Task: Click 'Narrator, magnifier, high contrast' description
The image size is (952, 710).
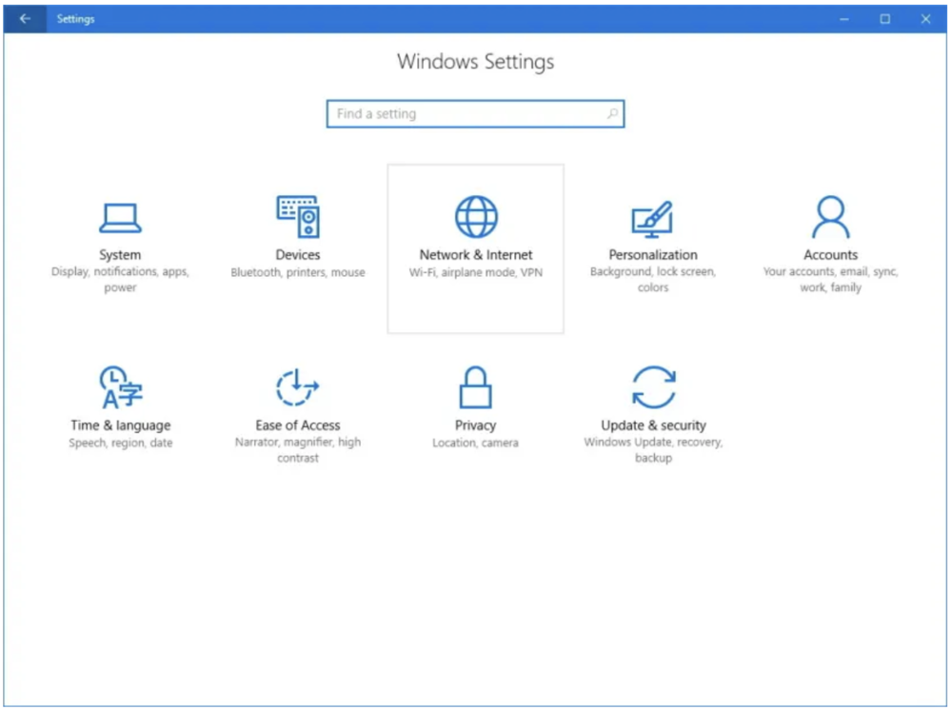Action: tap(297, 450)
